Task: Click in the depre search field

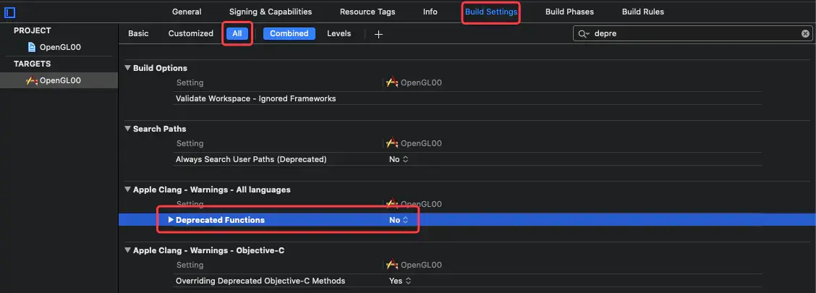Action: pos(692,34)
